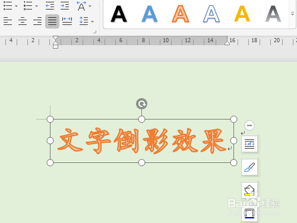The height and width of the screenshot is (223, 297).
Task: Click the top-center handle of the text box
Action: pyautogui.click(x=141, y=120)
